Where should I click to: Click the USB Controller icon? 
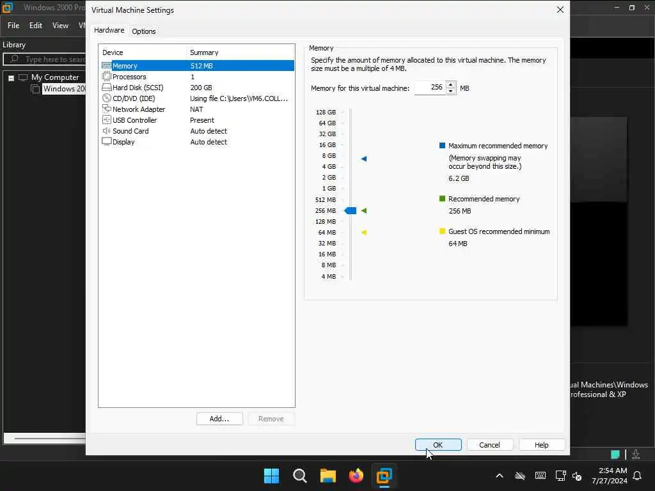[x=107, y=120]
